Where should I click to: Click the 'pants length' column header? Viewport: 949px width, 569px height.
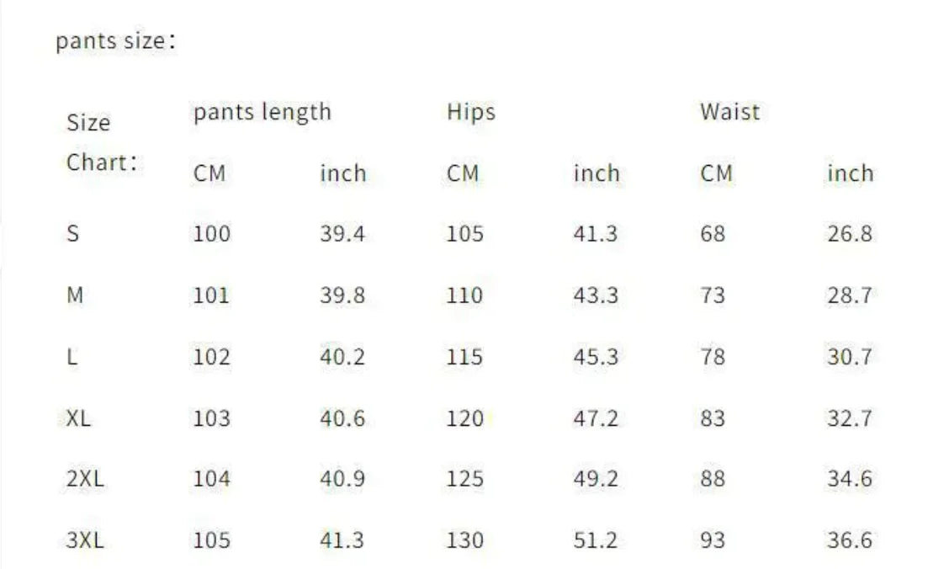click(x=262, y=112)
